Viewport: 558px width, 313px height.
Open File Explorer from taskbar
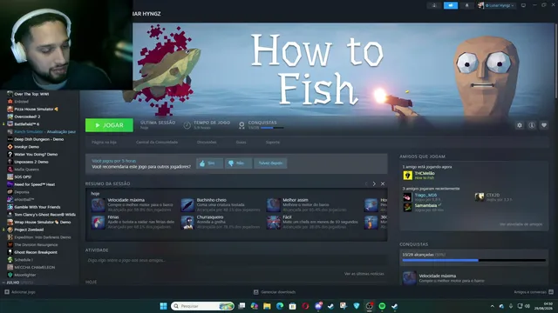267,306
